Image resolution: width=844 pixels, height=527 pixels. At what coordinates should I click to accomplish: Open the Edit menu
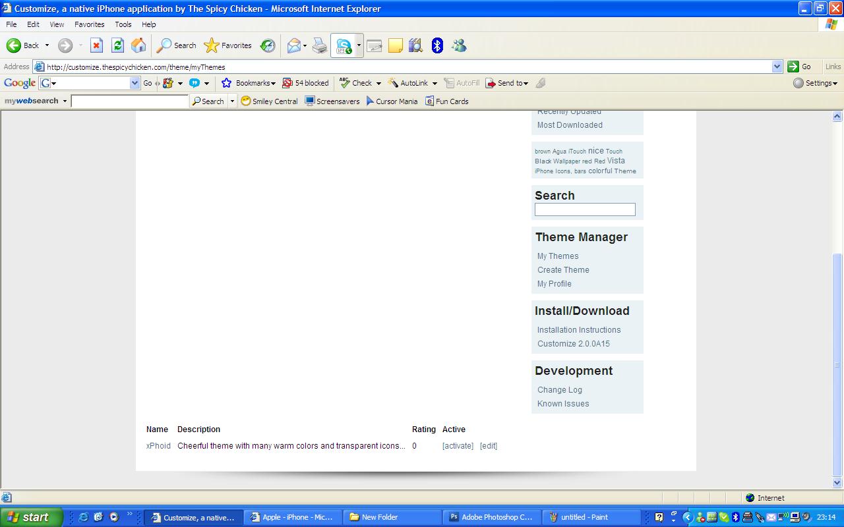click(33, 24)
